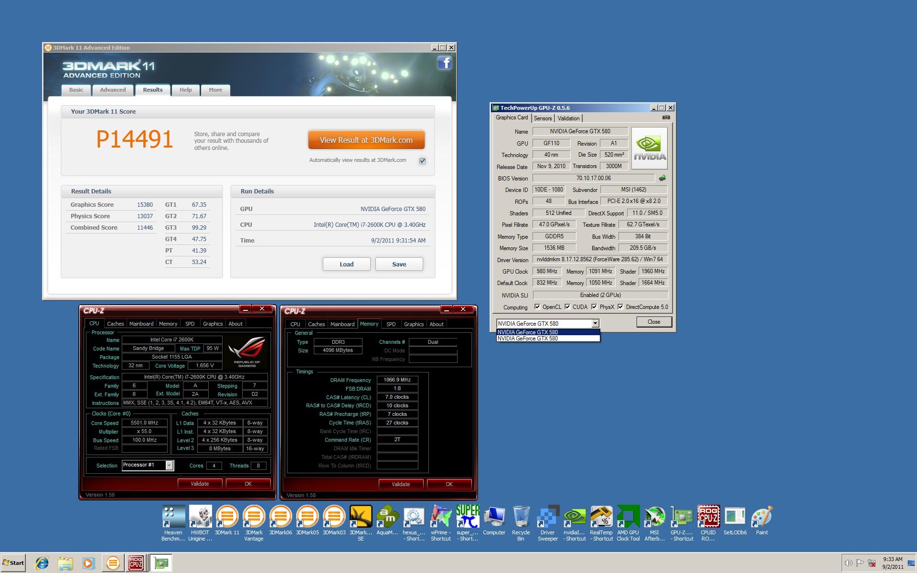Launch the 3DMark05 desktop shortcut
Image resolution: width=917 pixels, height=573 pixels.
point(307,520)
